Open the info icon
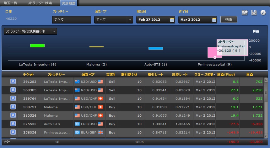The image size is (270, 148). click(263, 13)
